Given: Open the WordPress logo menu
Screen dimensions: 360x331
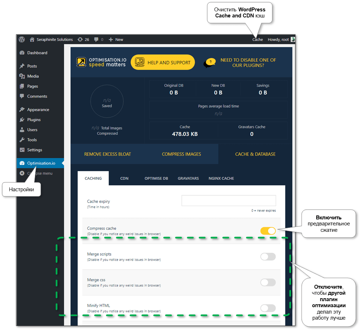Looking at the screenshot, I should 22,39.
